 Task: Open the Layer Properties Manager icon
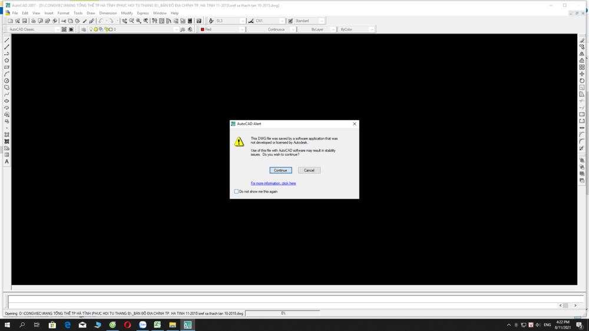[x=84, y=29]
